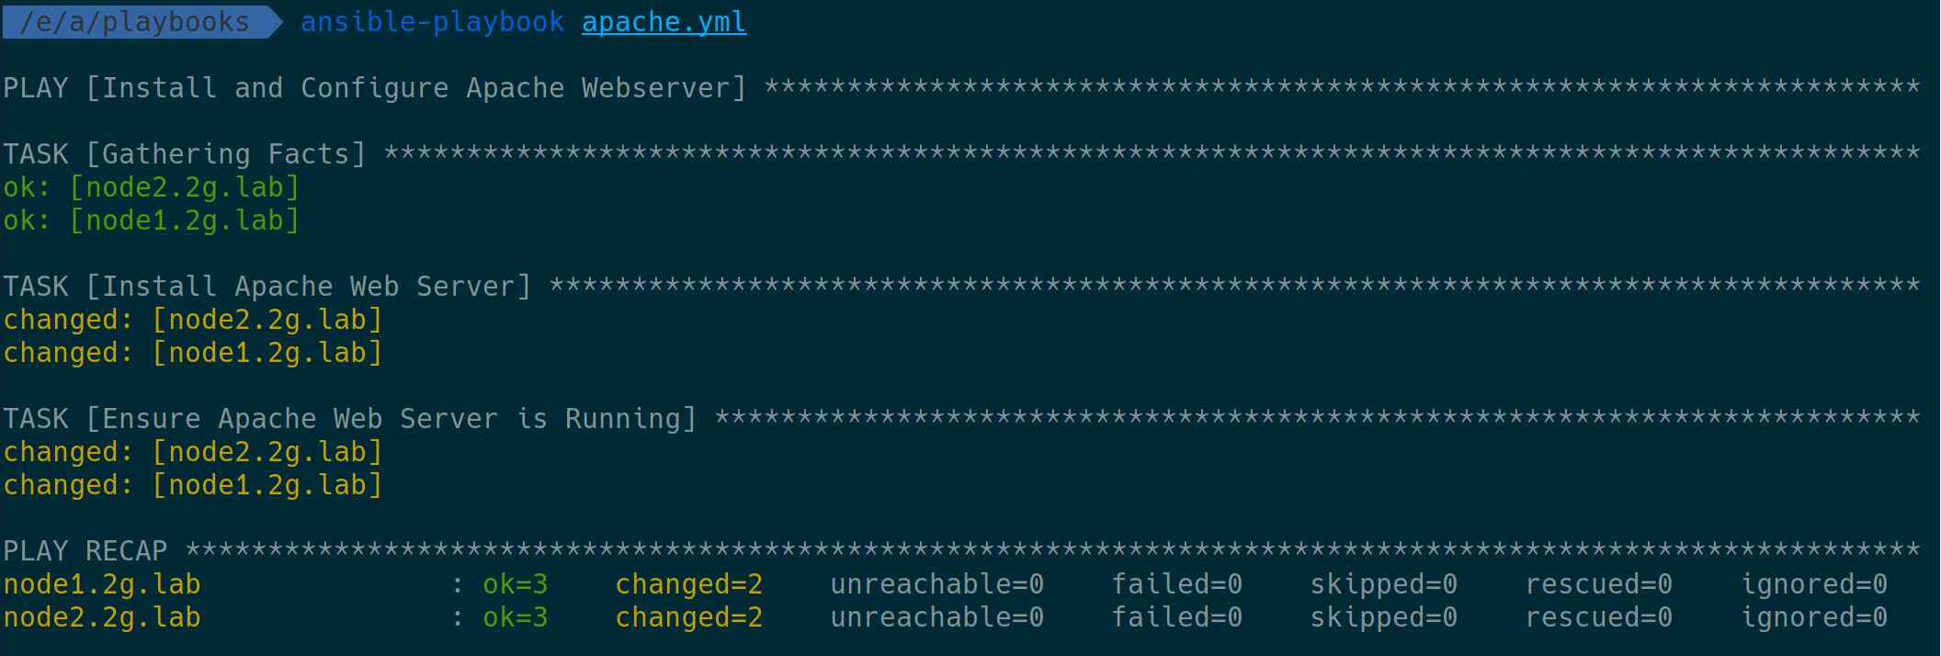Image resolution: width=1941 pixels, height=656 pixels.
Task: Click changed: node1.2g.lab under Install Apache
Action: [193, 353]
